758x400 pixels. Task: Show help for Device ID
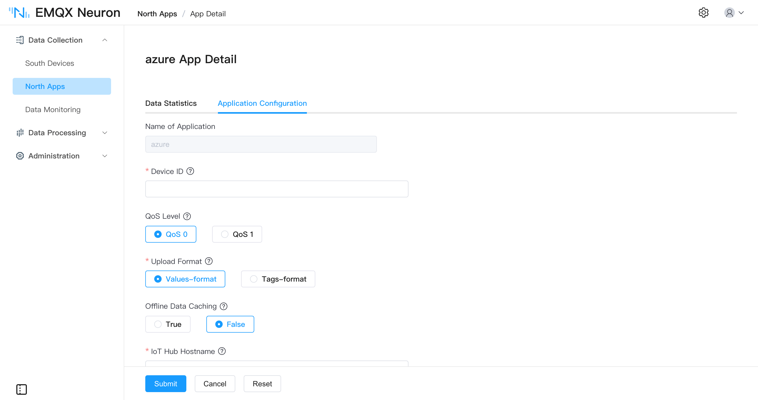click(190, 171)
